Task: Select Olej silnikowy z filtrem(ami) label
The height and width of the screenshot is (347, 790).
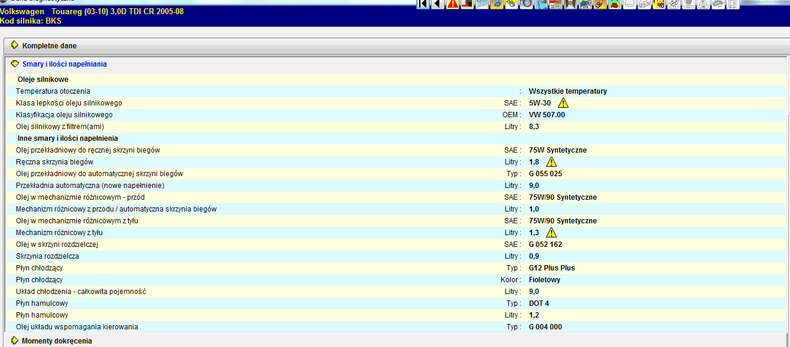Action: coord(60,127)
